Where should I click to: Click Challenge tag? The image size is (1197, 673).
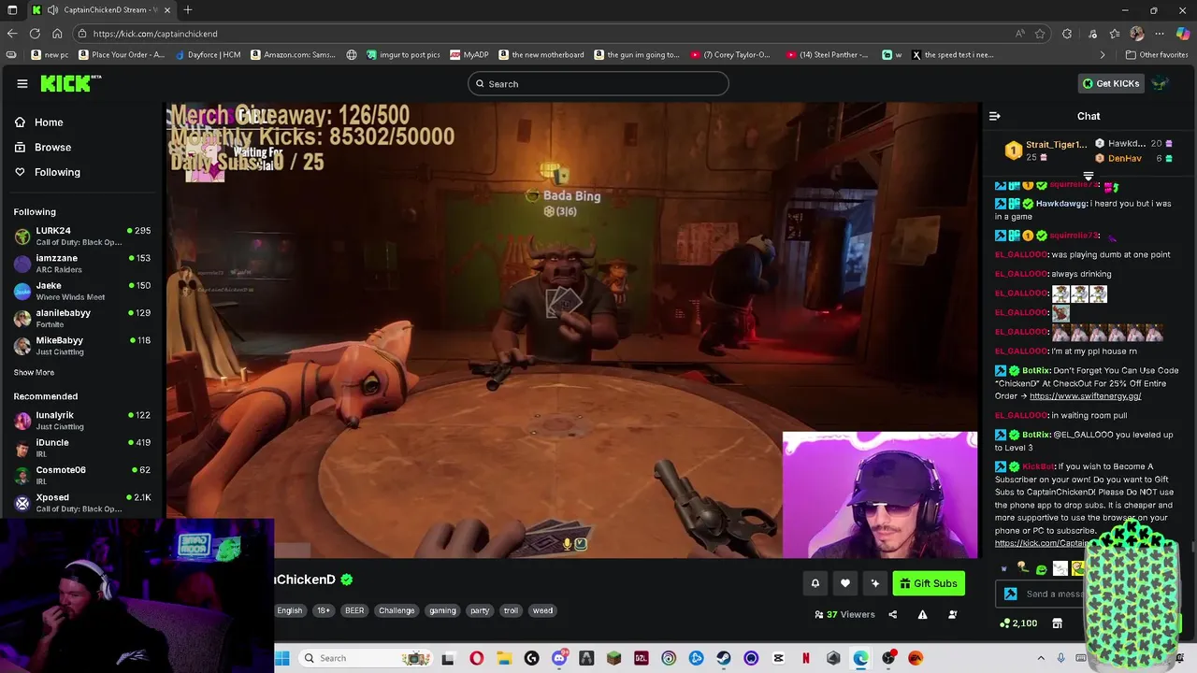(x=397, y=610)
